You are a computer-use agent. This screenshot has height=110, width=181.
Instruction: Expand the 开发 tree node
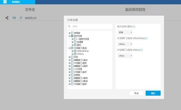pyautogui.click(x=70, y=57)
